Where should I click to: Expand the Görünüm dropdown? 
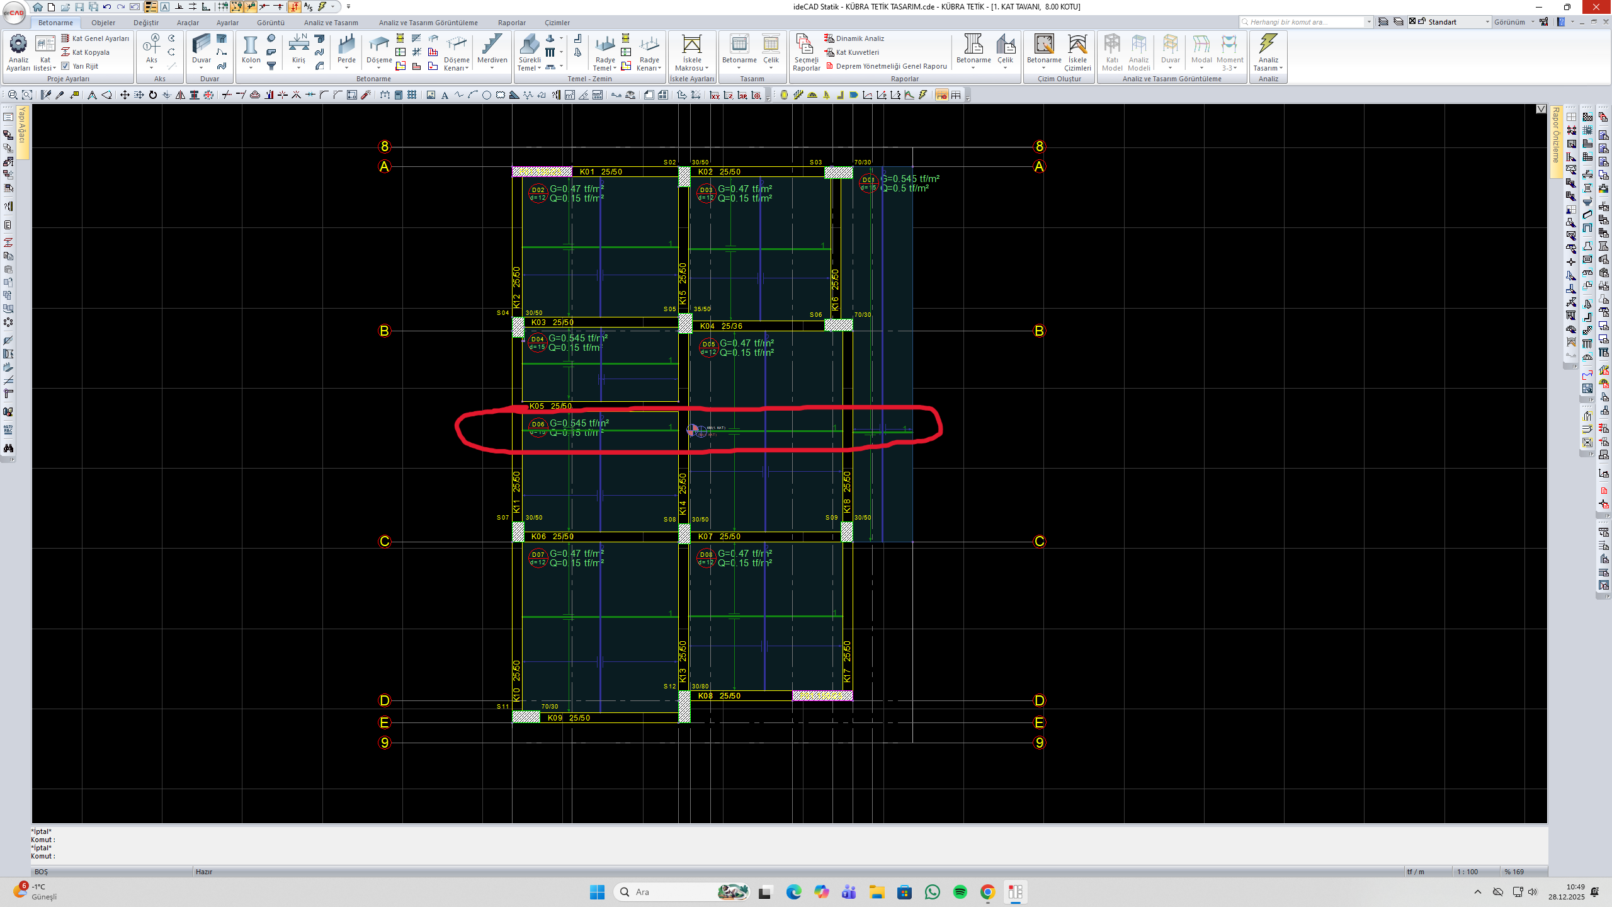1533,22
